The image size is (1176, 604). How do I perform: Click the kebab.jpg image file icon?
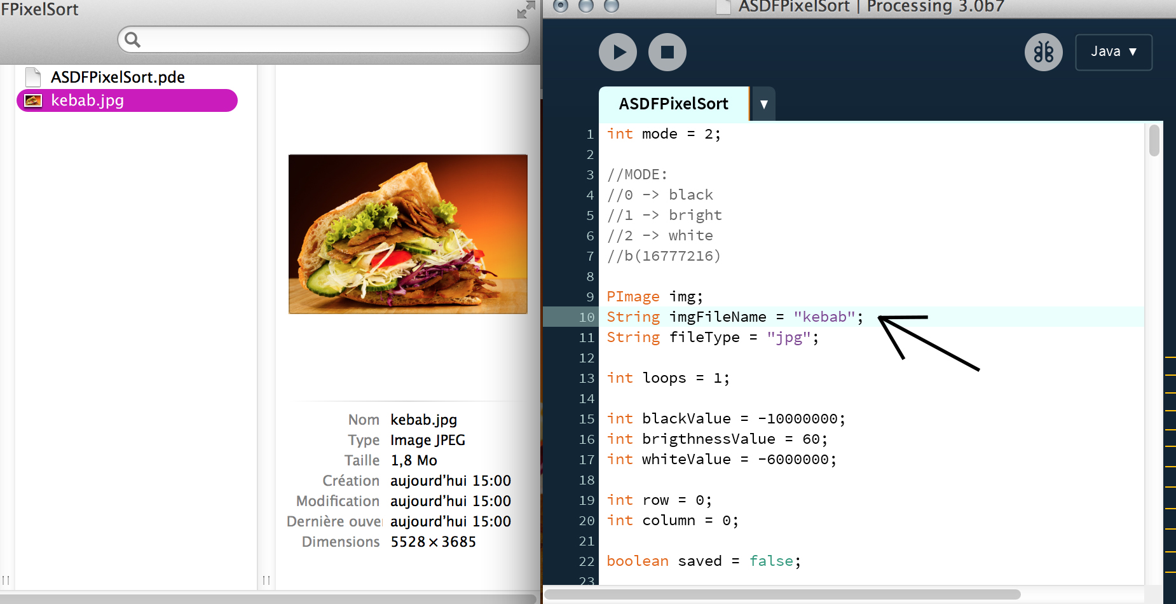pos(33,100)
